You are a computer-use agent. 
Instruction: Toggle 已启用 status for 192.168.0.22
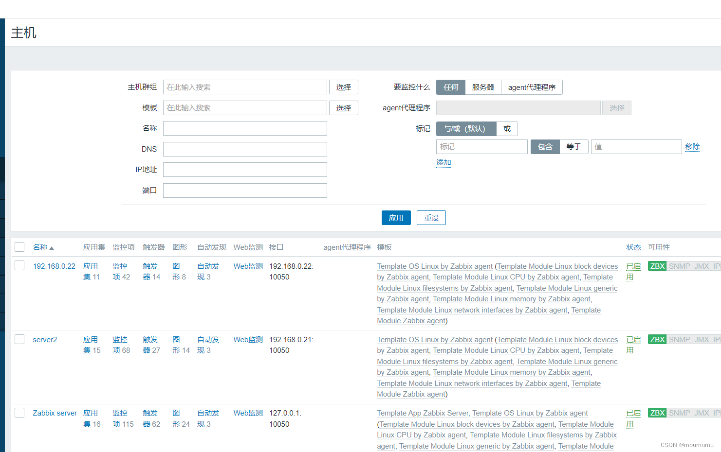coord(633,271)
